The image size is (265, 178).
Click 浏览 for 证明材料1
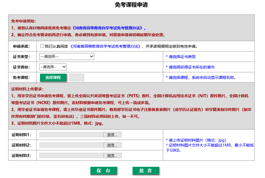113,135
